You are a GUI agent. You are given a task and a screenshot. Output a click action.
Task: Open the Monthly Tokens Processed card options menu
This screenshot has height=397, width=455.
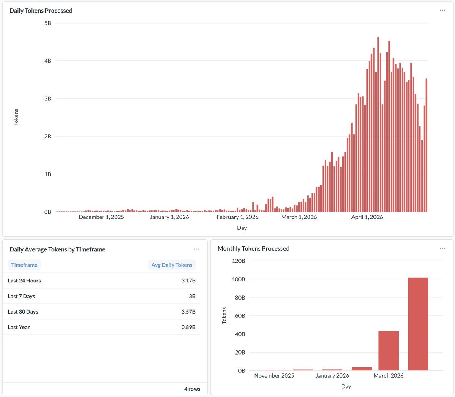(442, 248)
